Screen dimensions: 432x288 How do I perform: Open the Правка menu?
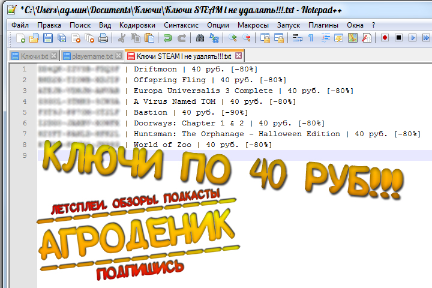point(49,25)
